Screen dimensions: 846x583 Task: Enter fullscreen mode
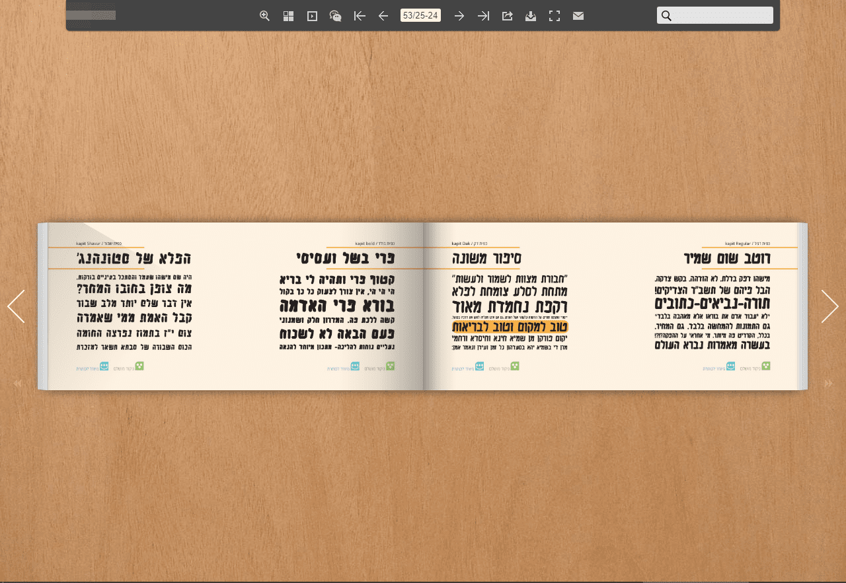click(x=555, y=16)
